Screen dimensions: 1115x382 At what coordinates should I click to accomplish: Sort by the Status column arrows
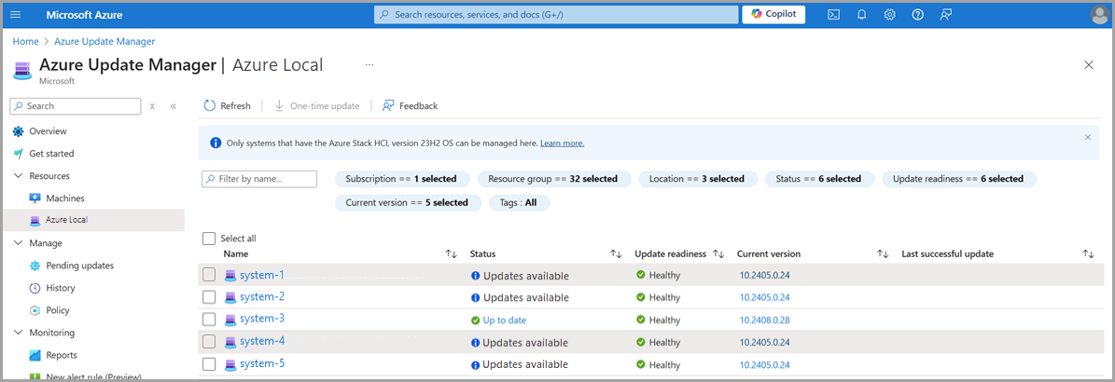click(x=616, y=254)
